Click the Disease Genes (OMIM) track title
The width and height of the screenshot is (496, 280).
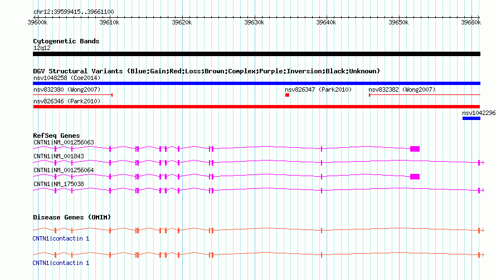pos(72,217)
